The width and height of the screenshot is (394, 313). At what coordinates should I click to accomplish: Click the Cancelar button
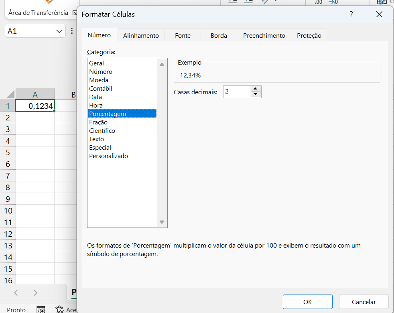tap(364, 302)
